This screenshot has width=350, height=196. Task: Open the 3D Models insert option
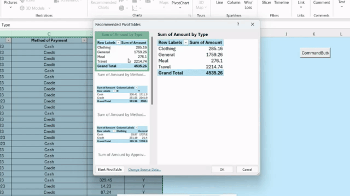click(x=32, y=8)
